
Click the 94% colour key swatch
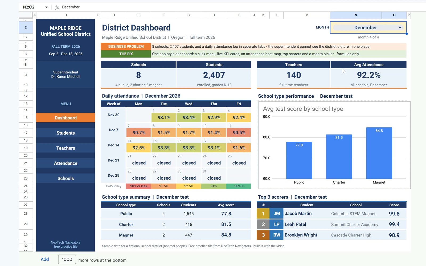pyautogui.click(x=214, y=186)
